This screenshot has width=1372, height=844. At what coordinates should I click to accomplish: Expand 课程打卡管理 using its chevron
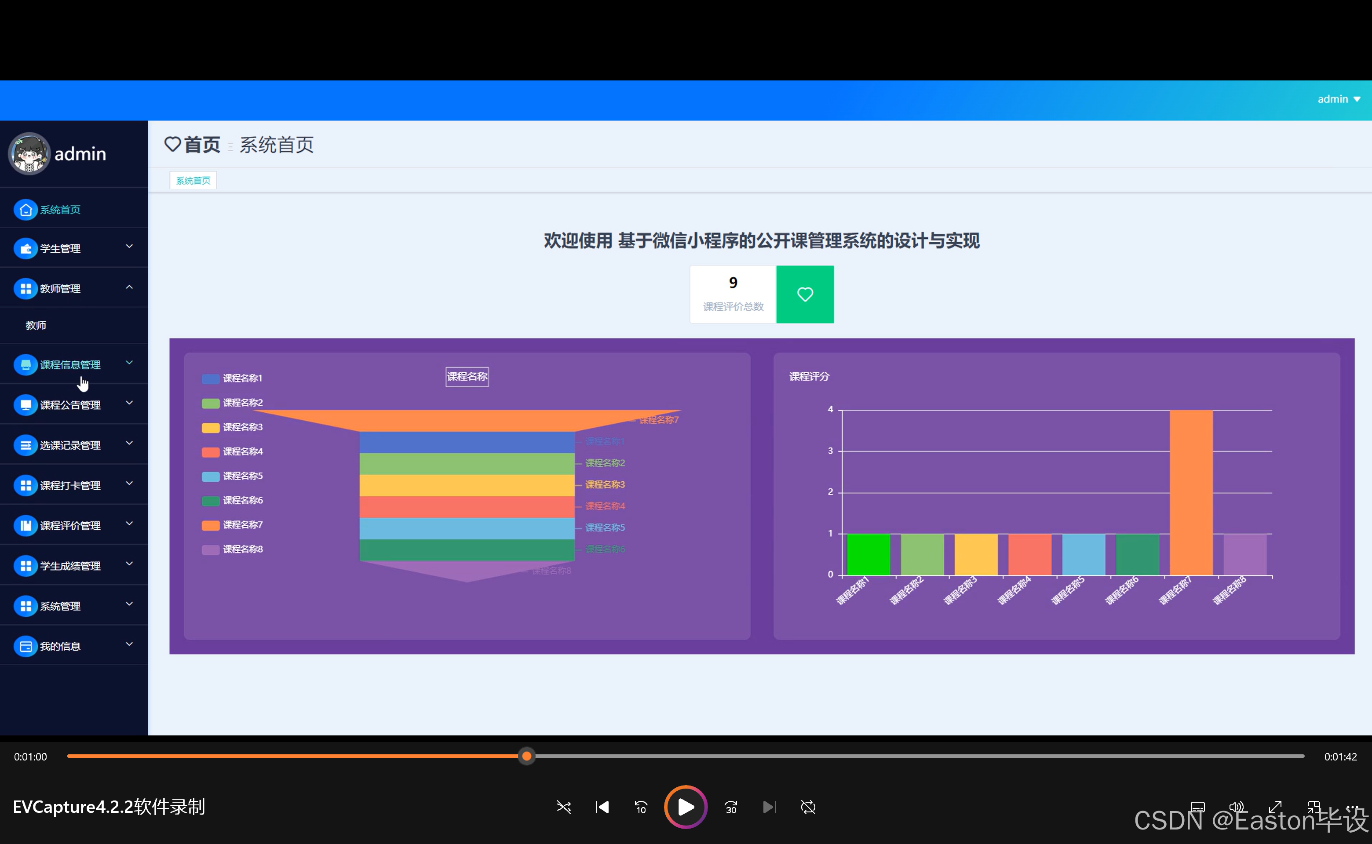tap(129, 484)
